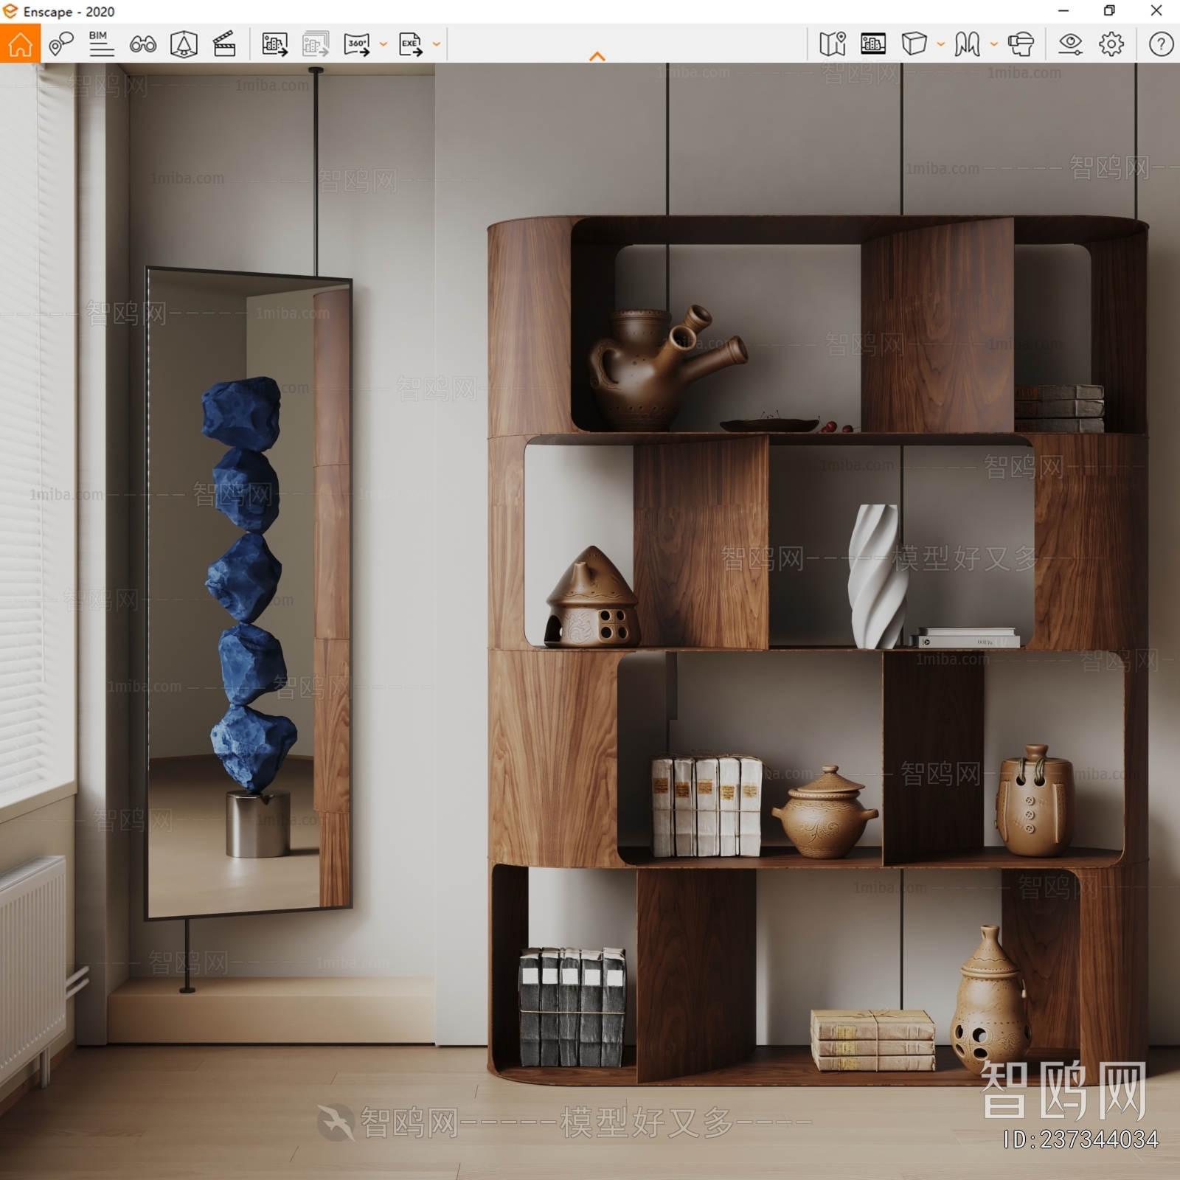Screen dimensions: 1180x1180
Task: Click the fly/walk navigation wings icon
Action: [x=967, y=44]
